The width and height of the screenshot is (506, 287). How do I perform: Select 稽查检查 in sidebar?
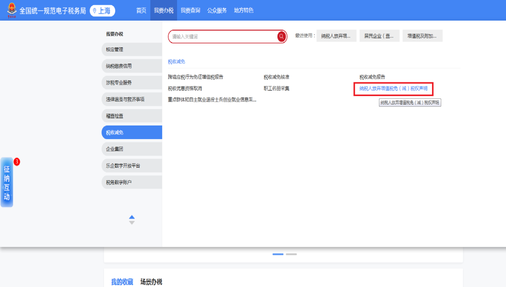[x=132, y=116]
